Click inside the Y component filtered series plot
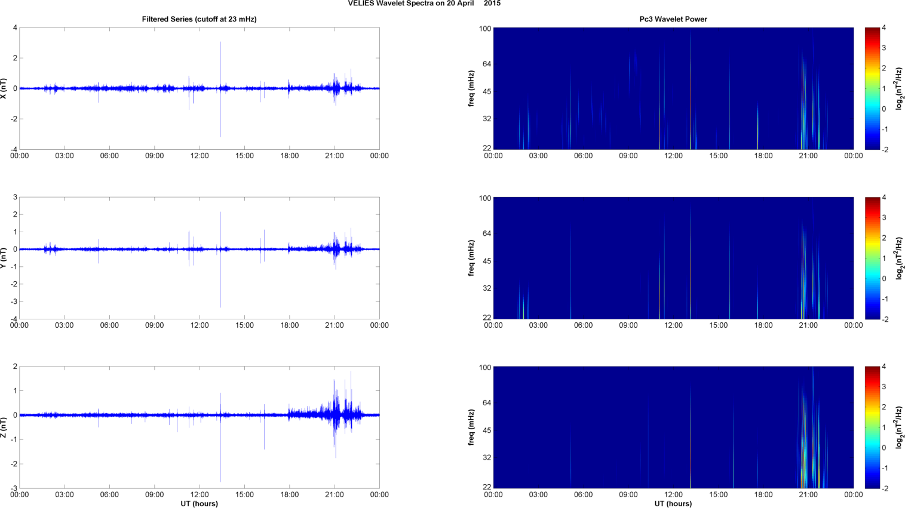 199,258
